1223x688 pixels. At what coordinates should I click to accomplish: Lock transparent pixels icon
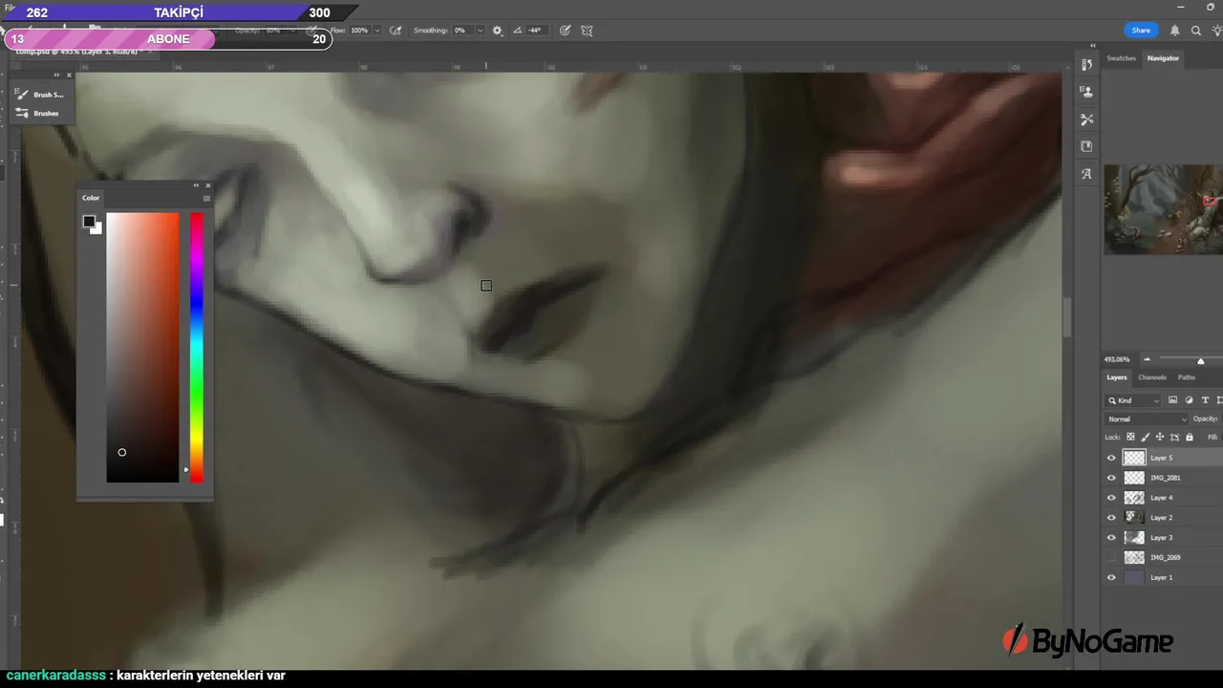click(1130, 437)
